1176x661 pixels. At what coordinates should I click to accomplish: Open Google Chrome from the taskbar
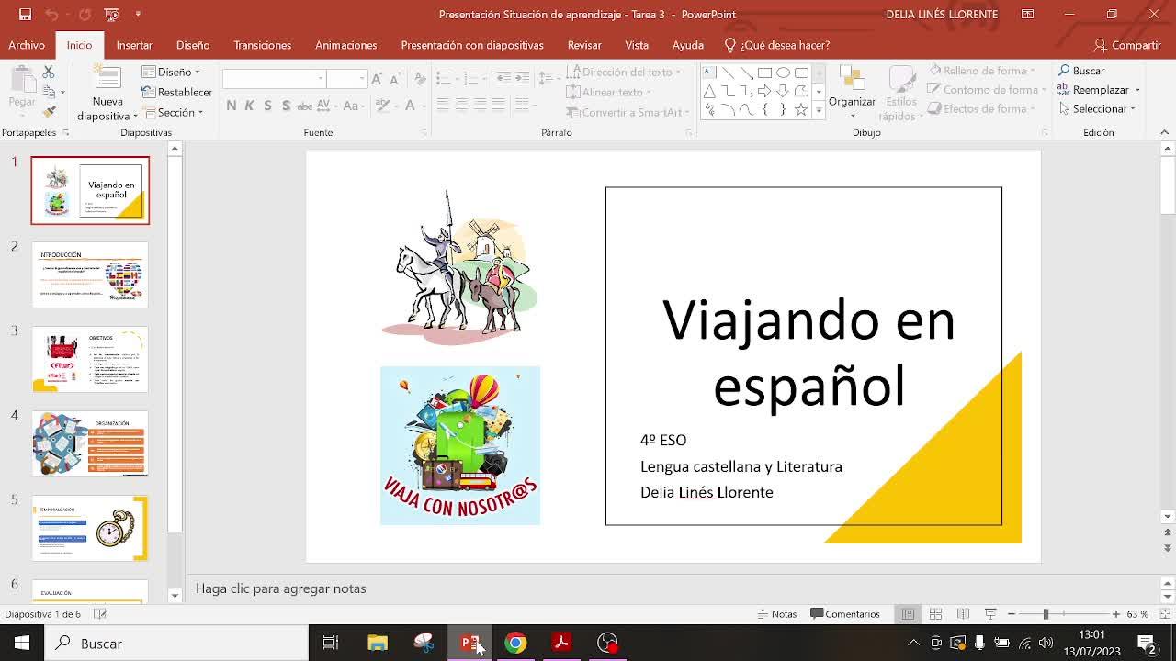(x=515, y=643)
